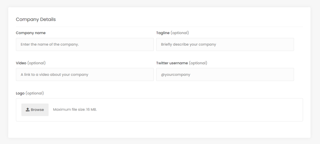This screenshot has height=144, width=320.
Task: Click the "Twitter username" label text
Action: pos(172,63)
